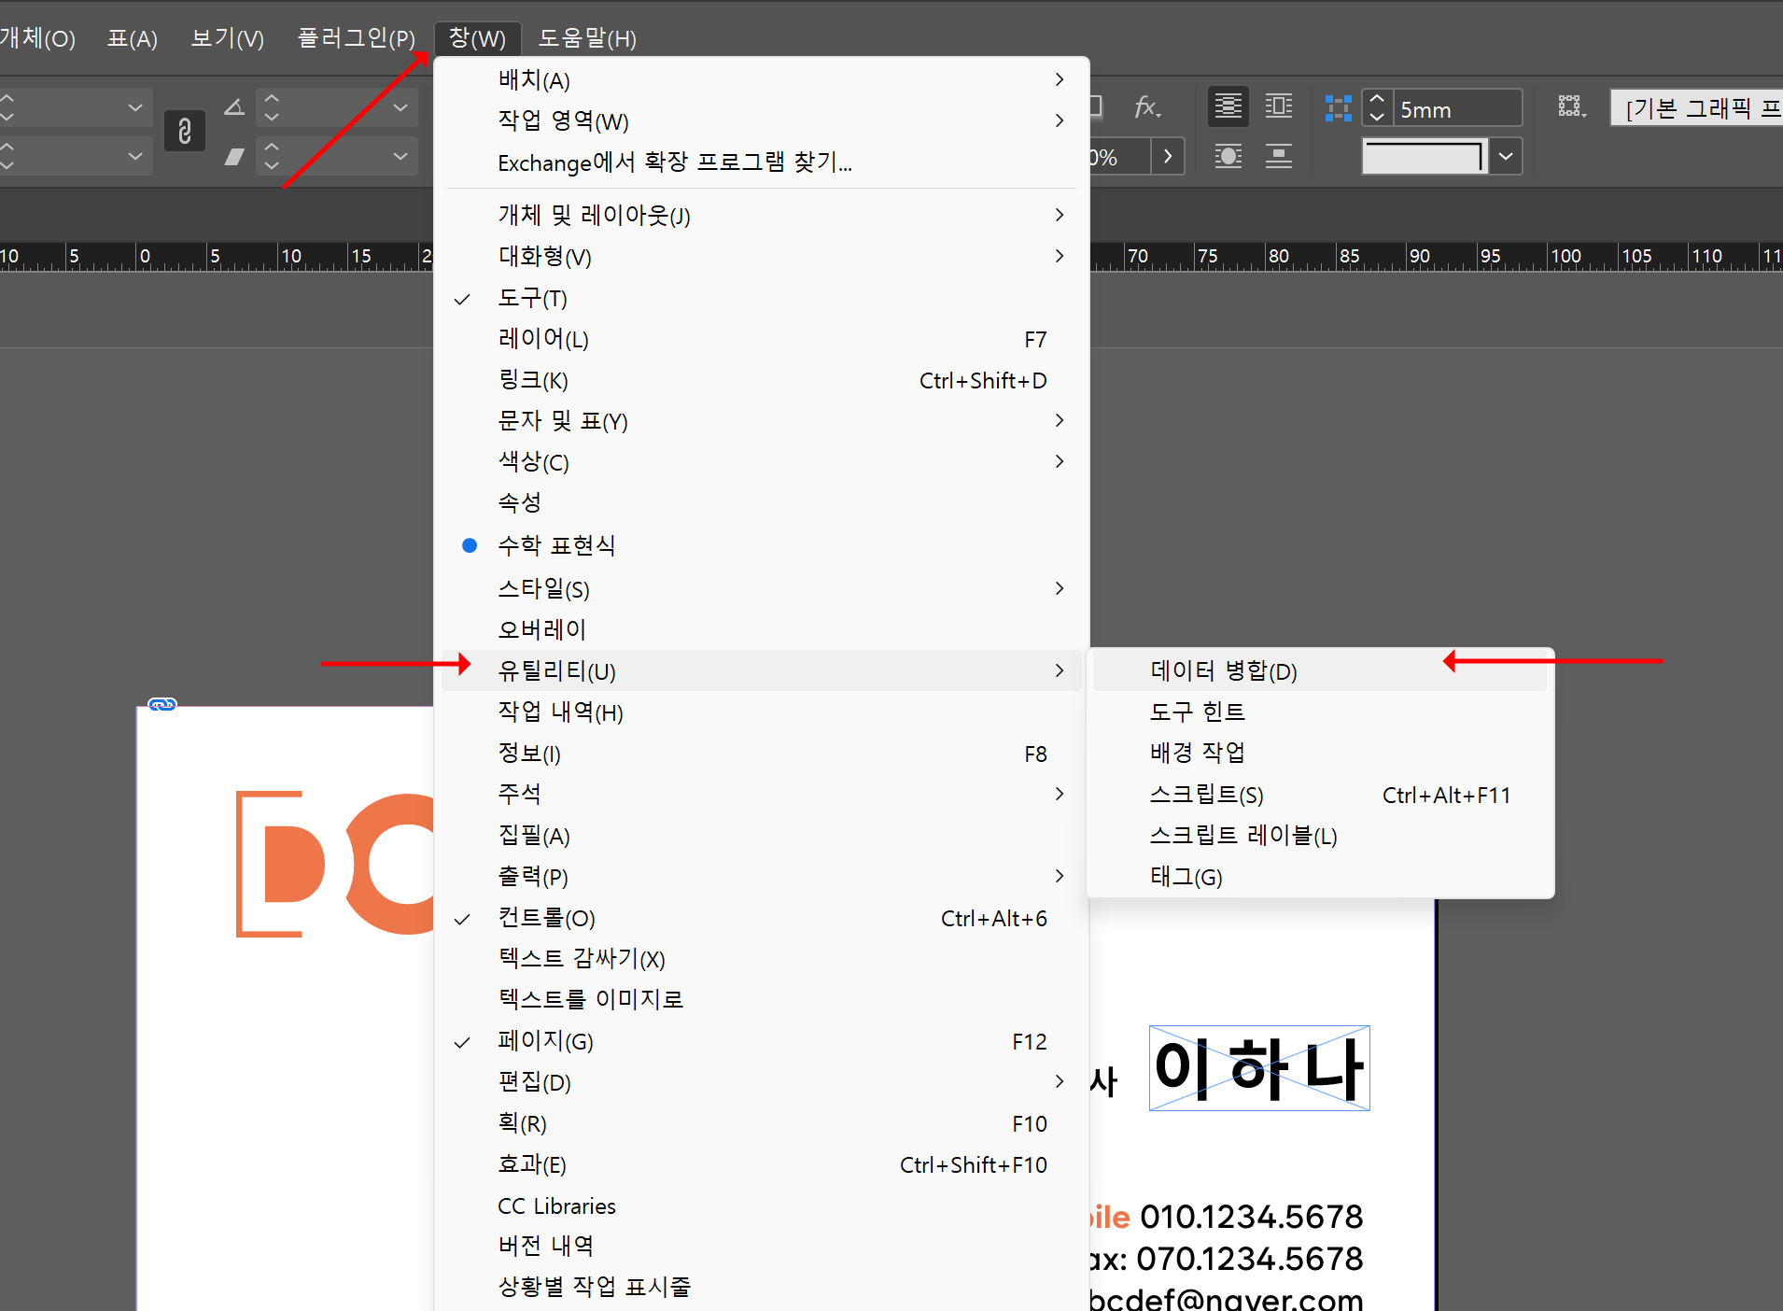The height and width of the screenshot is (1311, 1783).
Task: Expand the 스타일(S) submenu arrow
Action: [x=1060, y=588]
